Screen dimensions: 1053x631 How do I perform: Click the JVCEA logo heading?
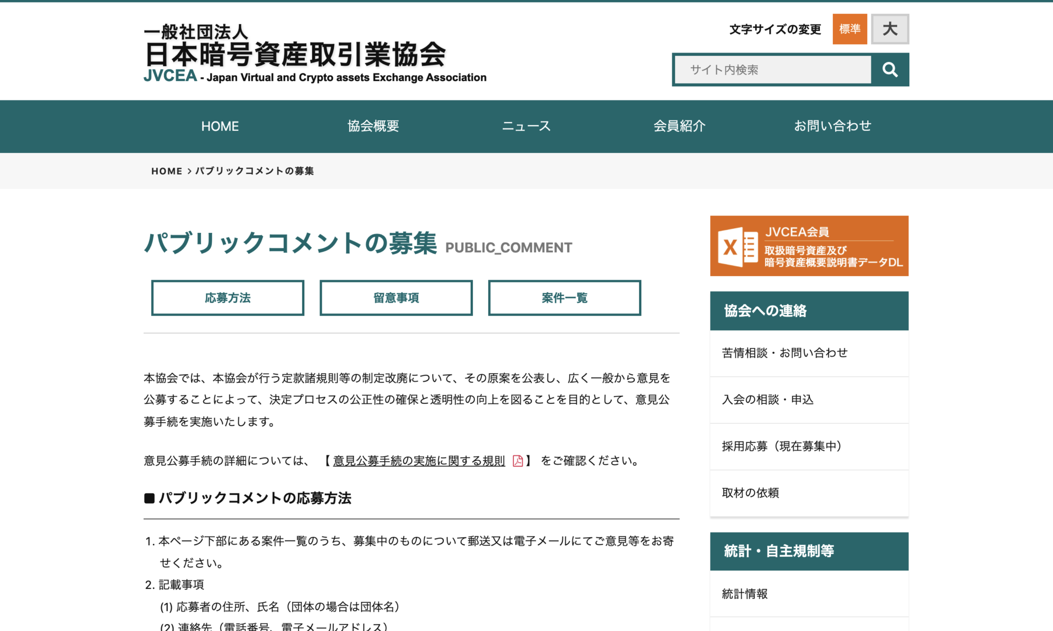pyautogui.click(x=295, y=53)
